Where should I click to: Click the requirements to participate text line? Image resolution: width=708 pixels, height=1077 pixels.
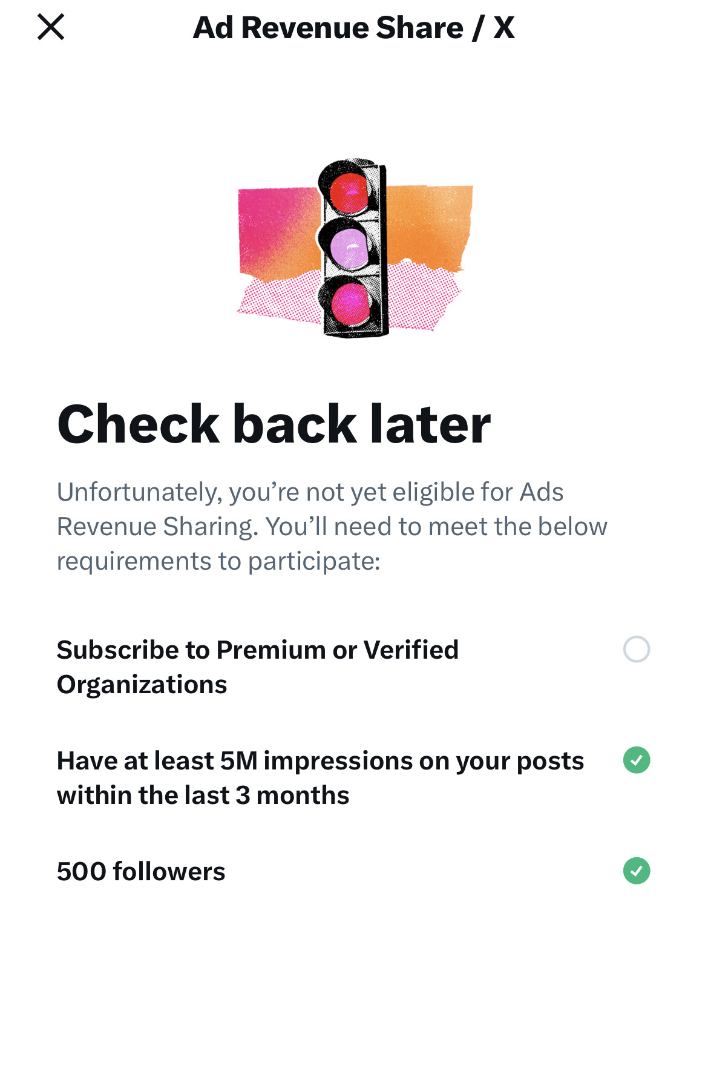[x=218, y=561]
